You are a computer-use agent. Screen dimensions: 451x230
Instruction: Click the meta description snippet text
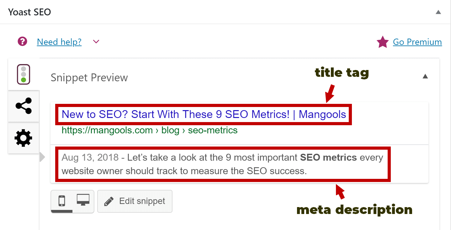coord(222,164)
